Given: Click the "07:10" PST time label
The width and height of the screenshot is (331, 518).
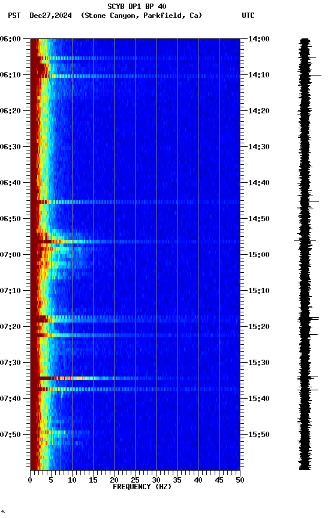Looking at the screenshot, I should pyautogui.click(x=10, y=291).
